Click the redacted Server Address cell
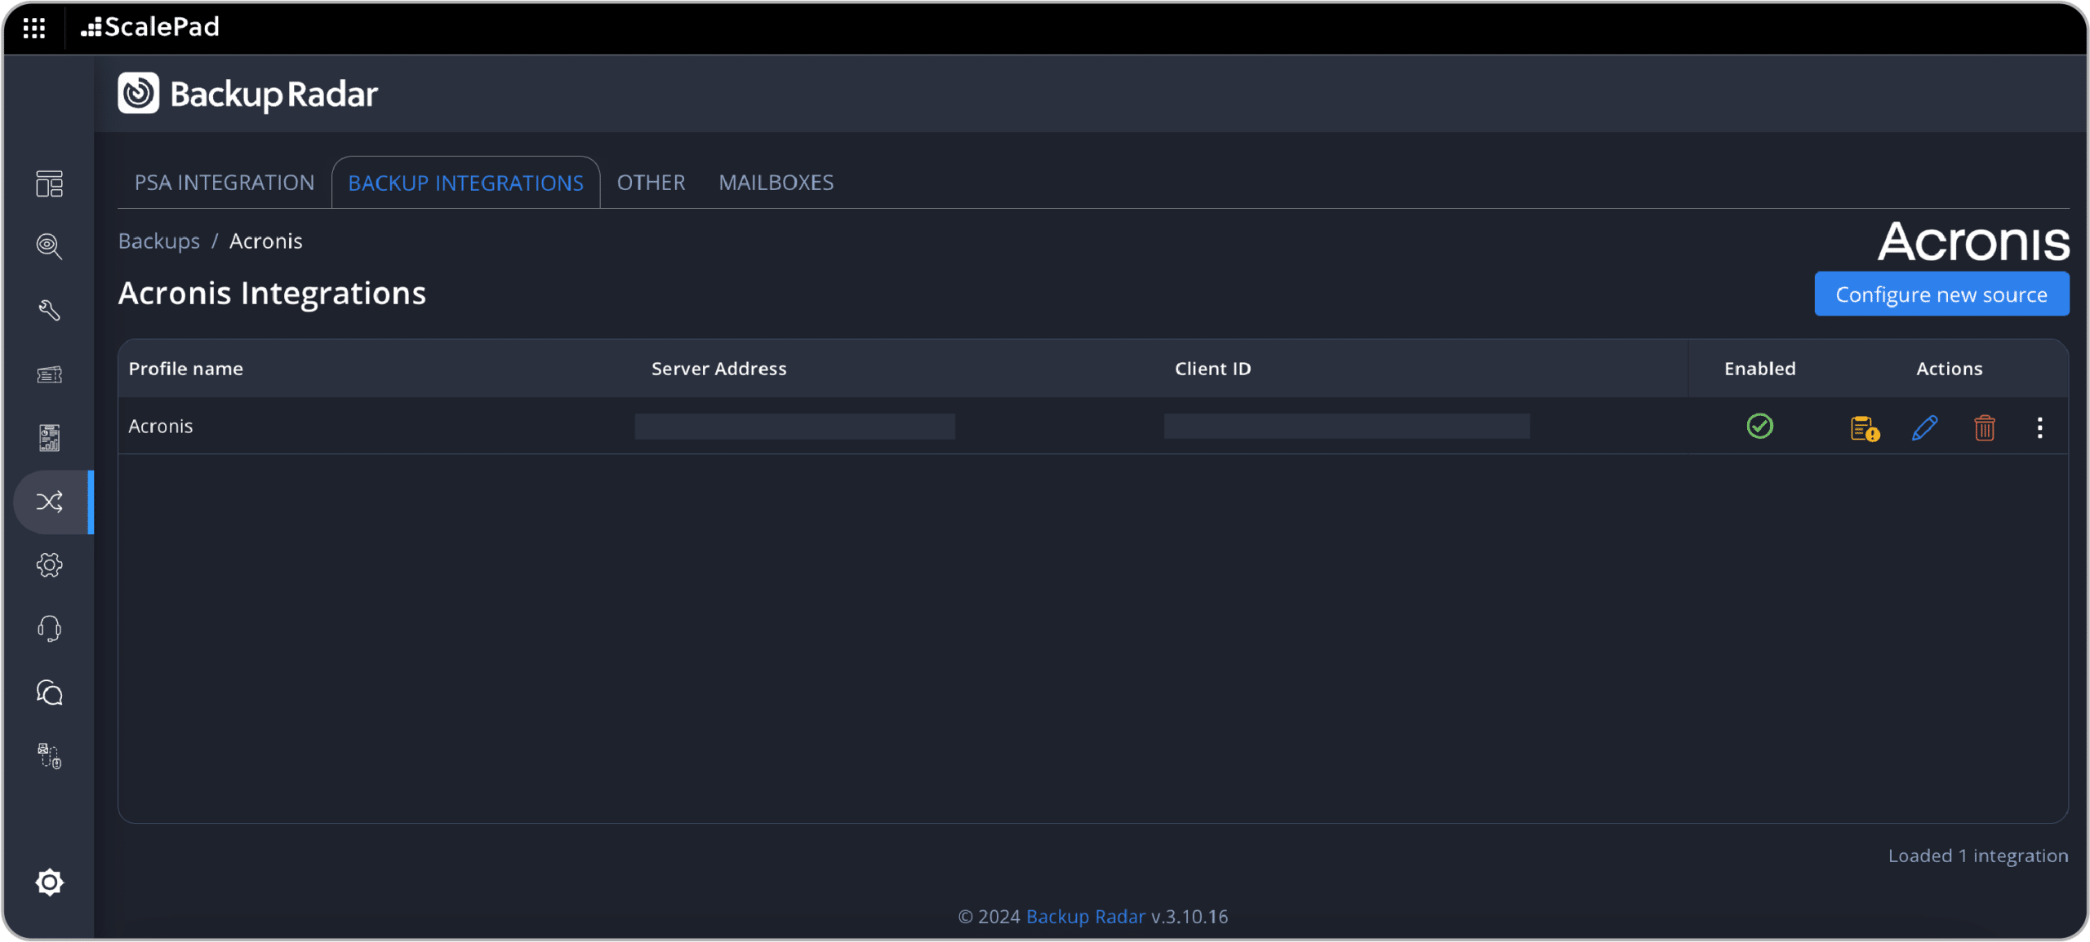 point(795,427)
